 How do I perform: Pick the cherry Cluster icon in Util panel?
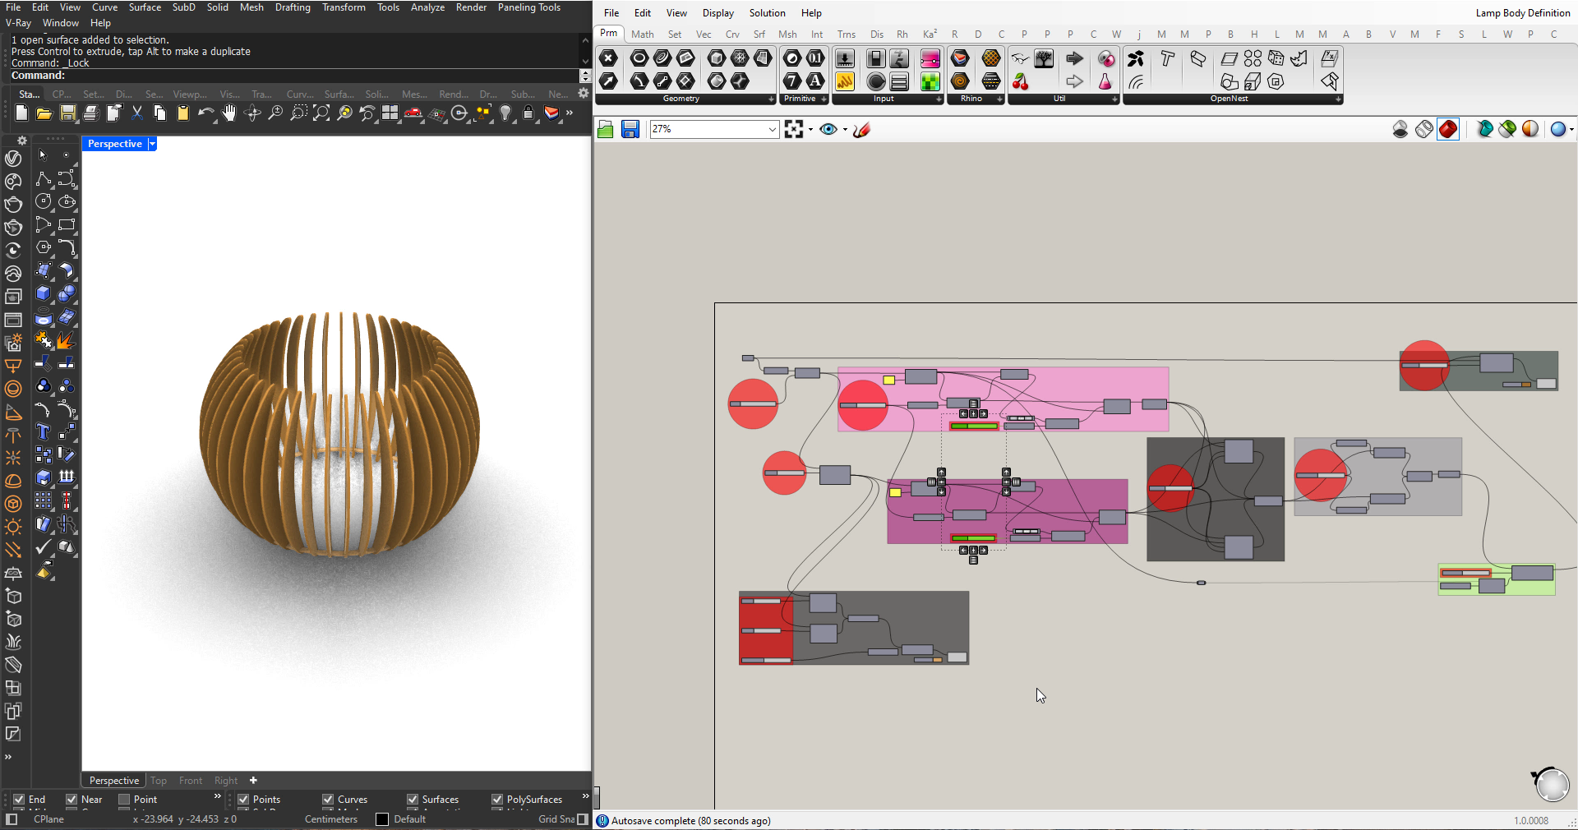(1021, 81)
